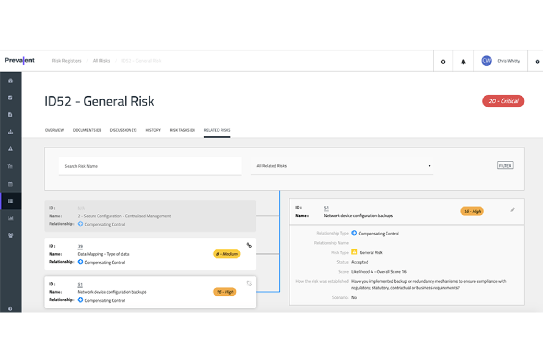Open the Settings gear at top right
Screen dimensions: 543x362
click(x=537, y=61)
